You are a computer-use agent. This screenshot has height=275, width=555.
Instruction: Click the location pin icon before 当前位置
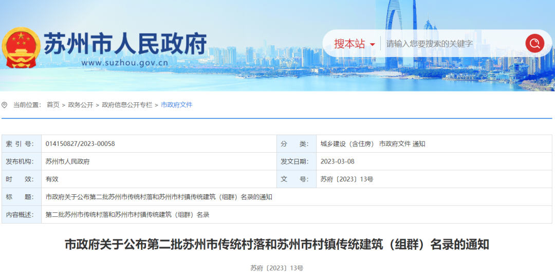tap(5, 105)
